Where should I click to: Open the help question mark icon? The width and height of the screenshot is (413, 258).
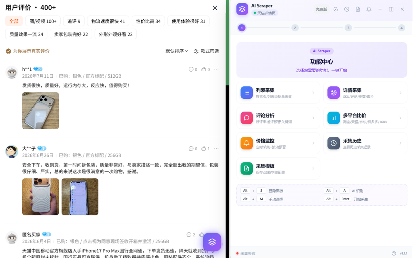point(394,253)
